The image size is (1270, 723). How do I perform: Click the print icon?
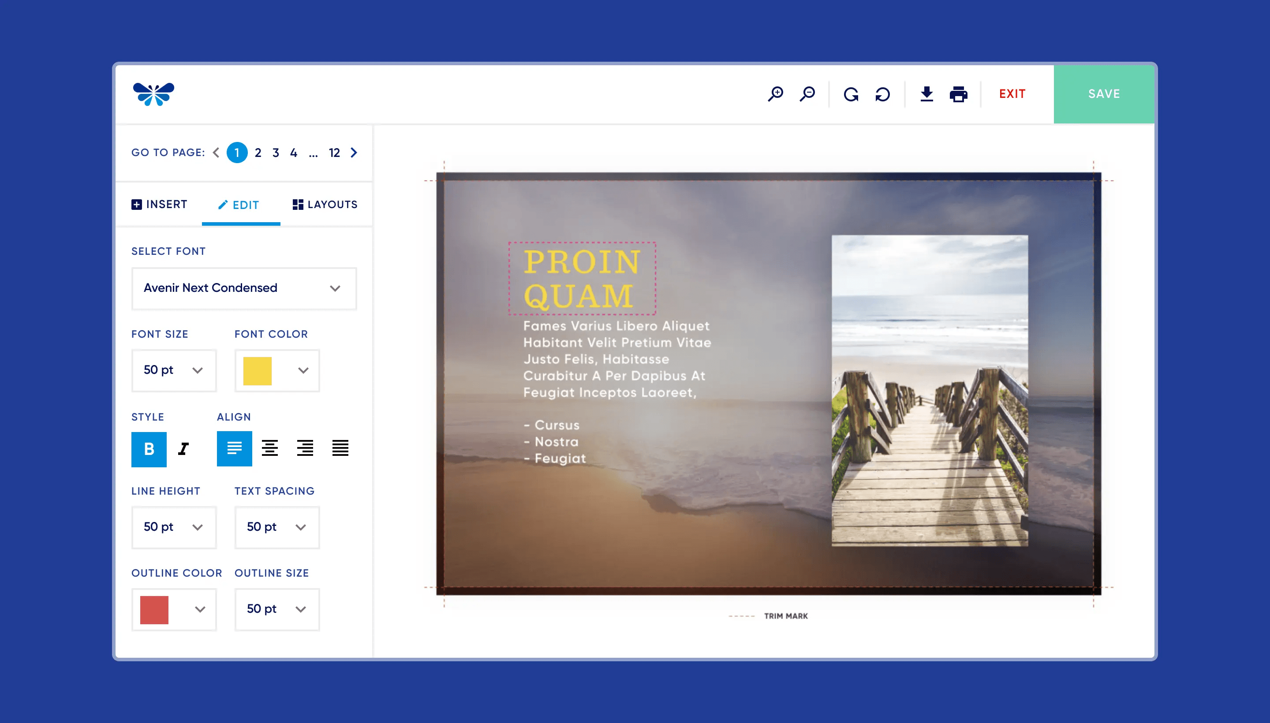point(958,94)
